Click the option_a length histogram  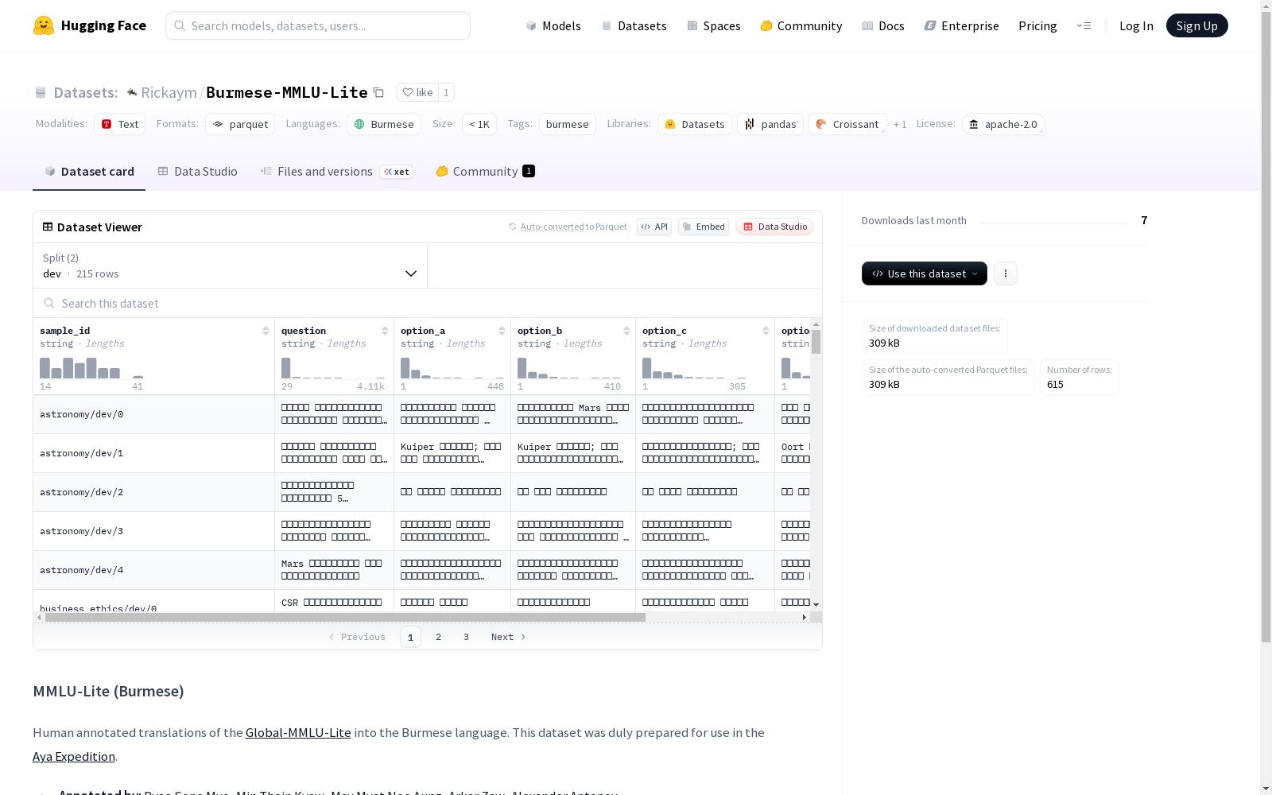[x=452, y=367]
